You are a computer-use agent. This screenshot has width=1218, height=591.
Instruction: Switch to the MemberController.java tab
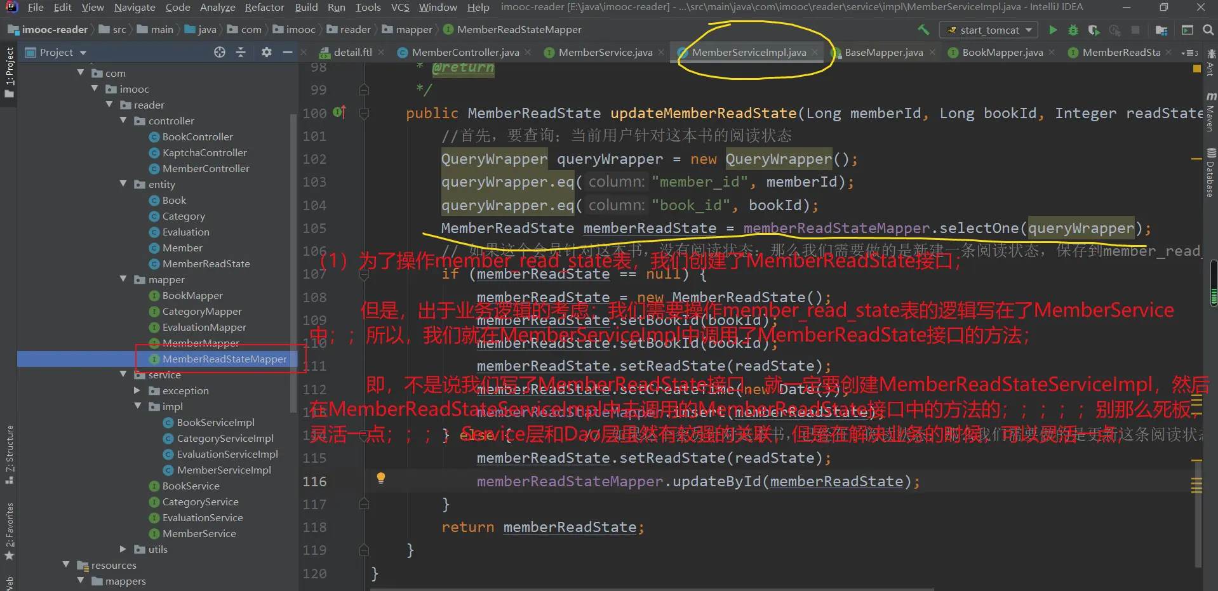click(x=465, y=53)
